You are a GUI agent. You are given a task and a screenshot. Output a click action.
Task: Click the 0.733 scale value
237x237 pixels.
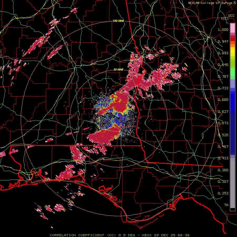[223, 88]
